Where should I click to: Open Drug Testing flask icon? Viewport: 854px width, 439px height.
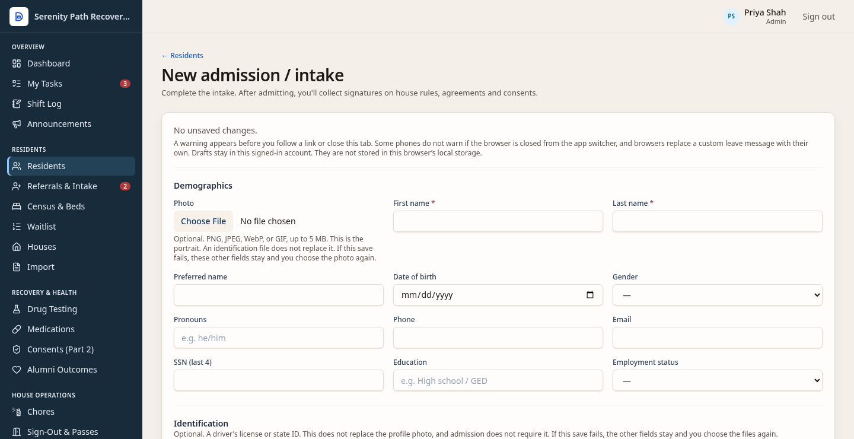point(17,309)
